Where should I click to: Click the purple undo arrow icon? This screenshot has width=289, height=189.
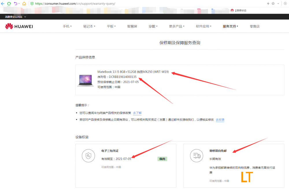16,3
